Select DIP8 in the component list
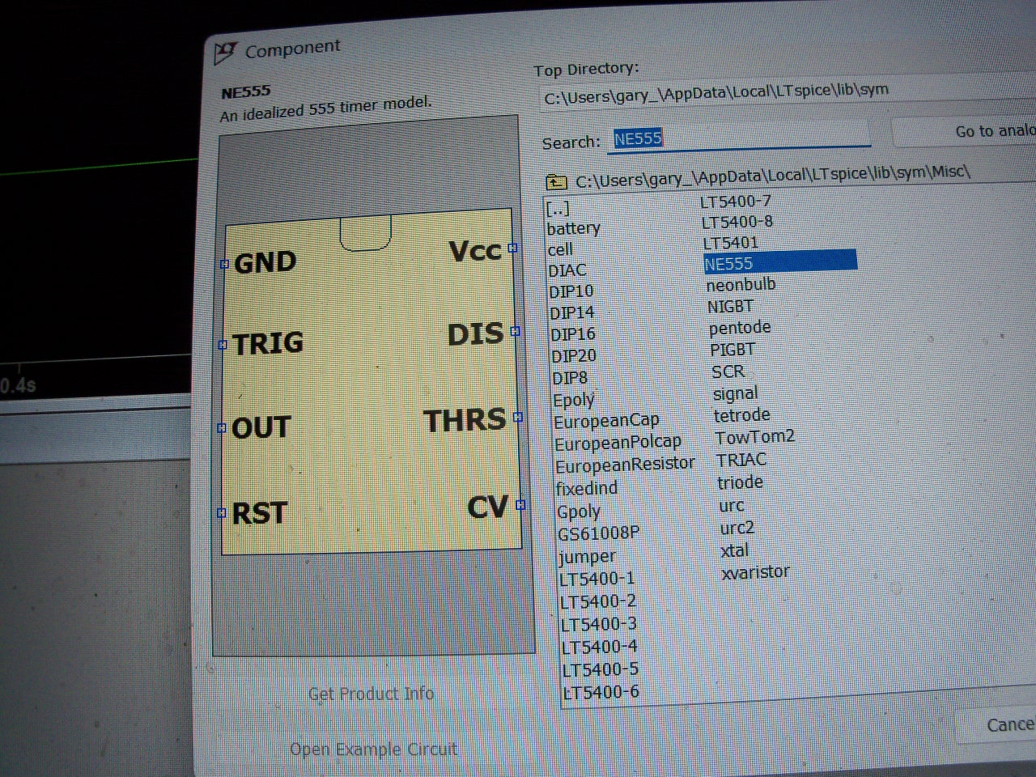 [x=570, y=378]
